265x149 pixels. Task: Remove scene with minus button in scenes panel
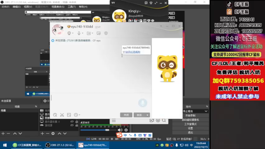[8, 133]
